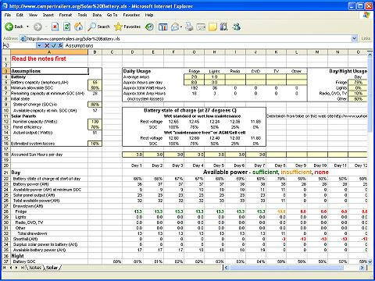Select column A header
Screen dimensions: 375x281
49,52
